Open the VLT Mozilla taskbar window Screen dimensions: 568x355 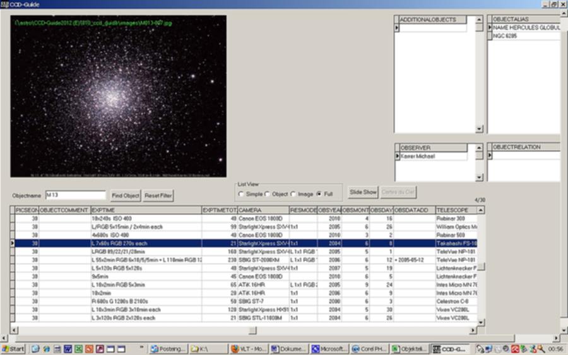tap(247, 349)
